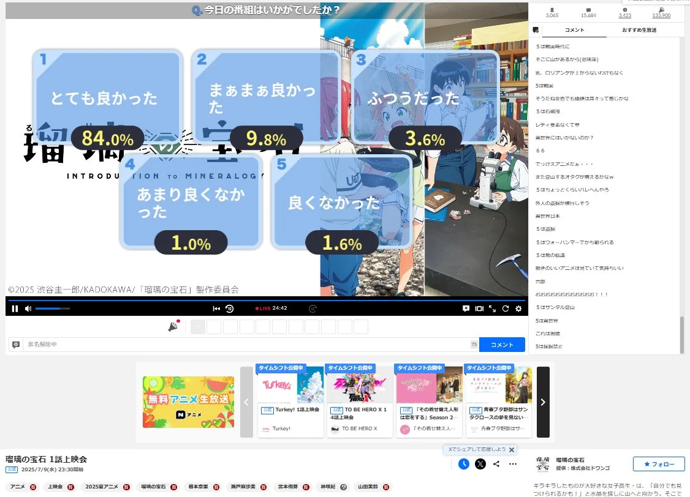The height and width of the screenshot is (497, 690).
Task: Open the dictionary icon beside 林咲紀 tag
Action: click(x=344, y=487)
